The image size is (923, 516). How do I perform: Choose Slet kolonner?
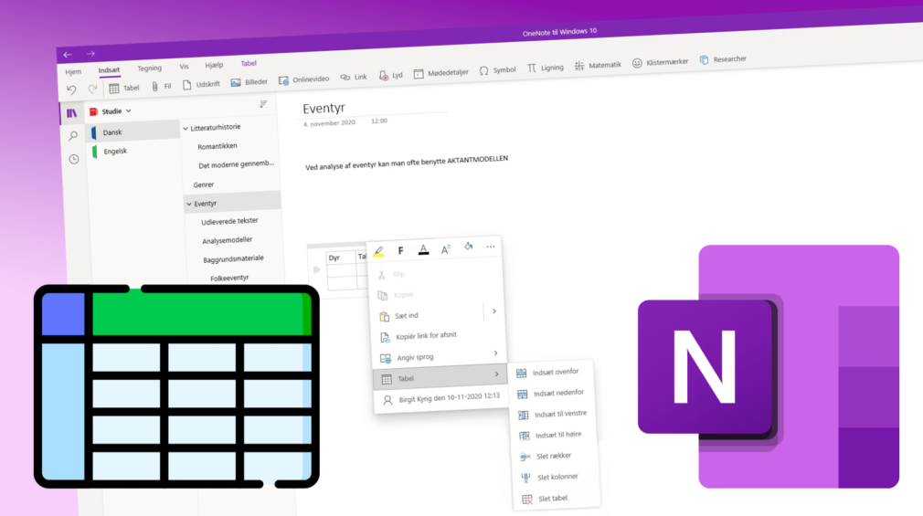click(557, 477)
